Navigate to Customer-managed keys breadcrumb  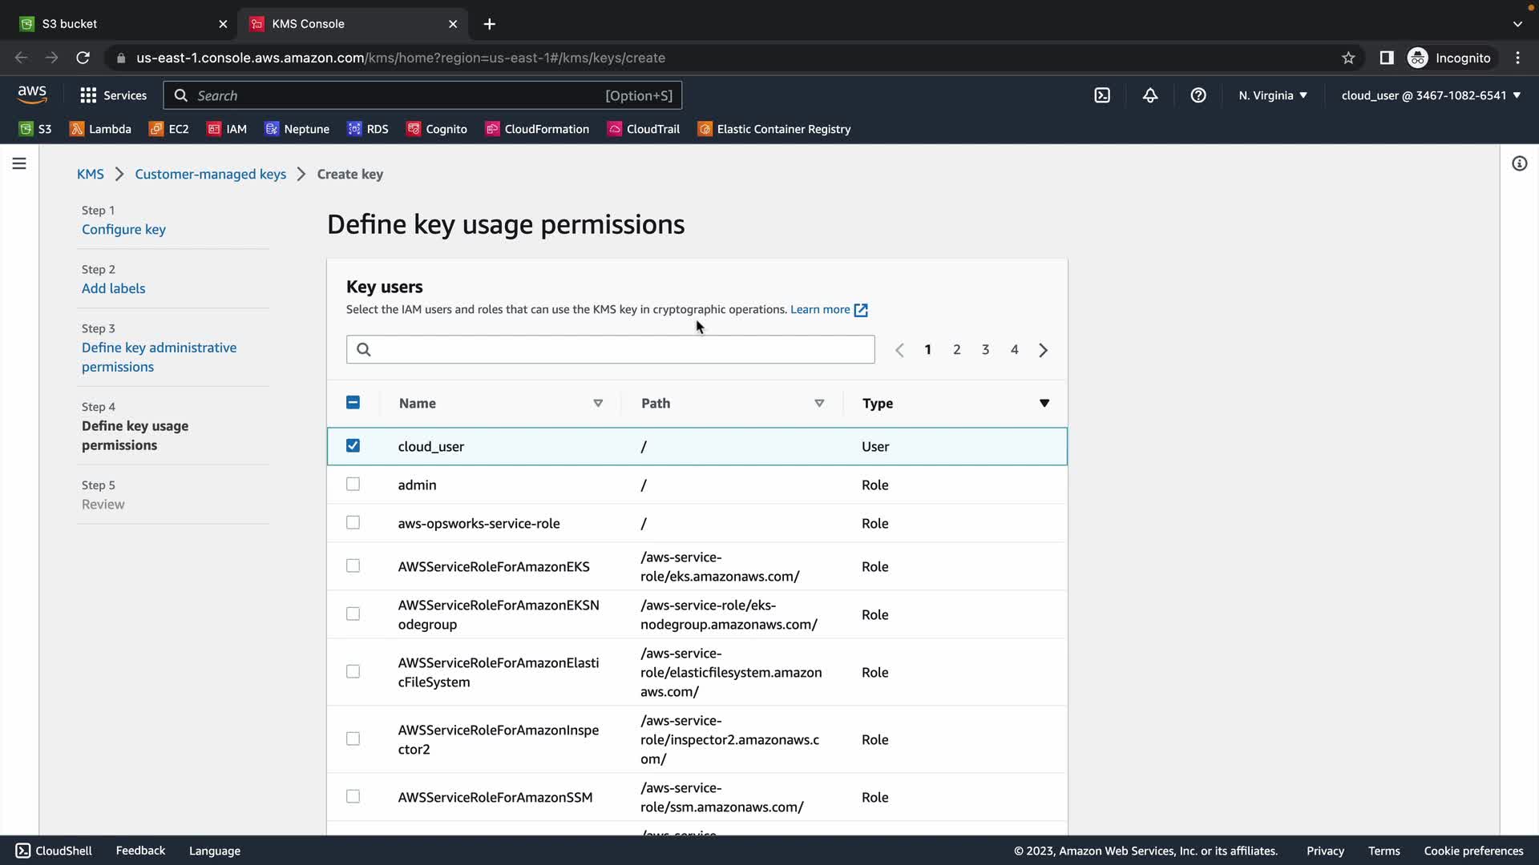point(210,174)
